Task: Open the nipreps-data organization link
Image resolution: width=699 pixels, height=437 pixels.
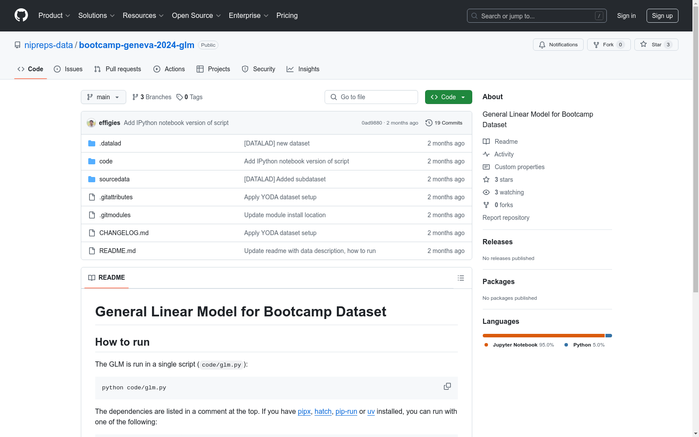Action: (x=48, y=45)
